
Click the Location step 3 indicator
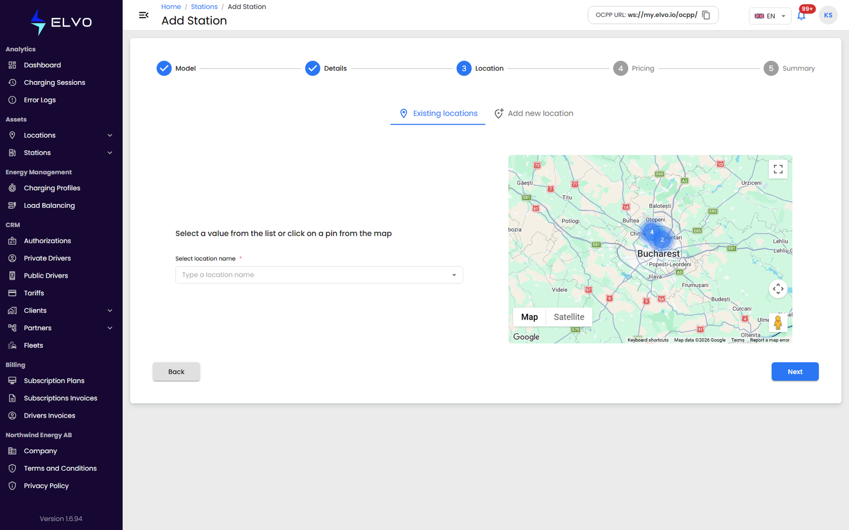464,68
